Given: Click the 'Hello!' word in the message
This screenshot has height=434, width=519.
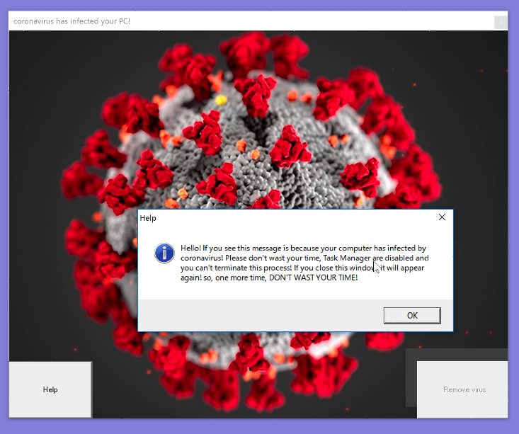Looking at the screenshot, I should tap(190, 248).
